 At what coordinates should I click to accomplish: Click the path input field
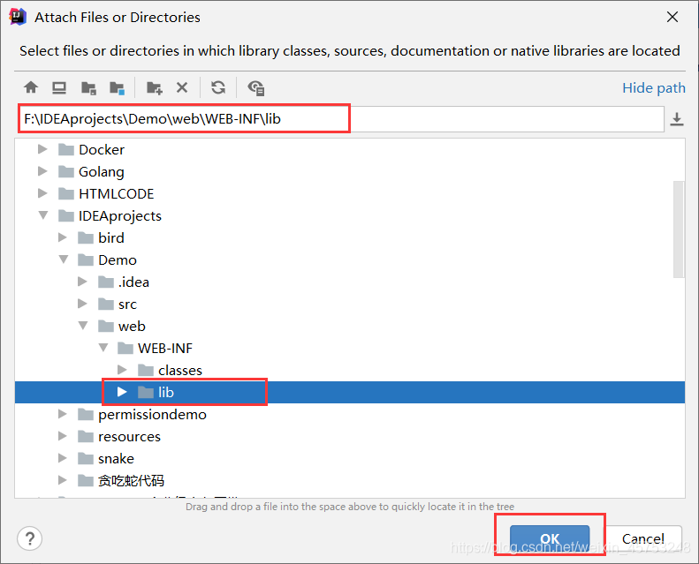[x=341, y=119]
